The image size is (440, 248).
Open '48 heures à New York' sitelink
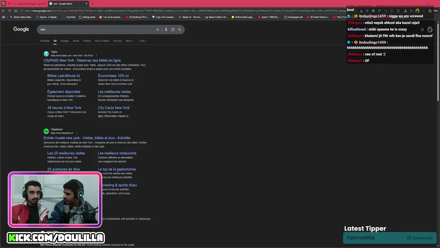[x=64, y=108]
